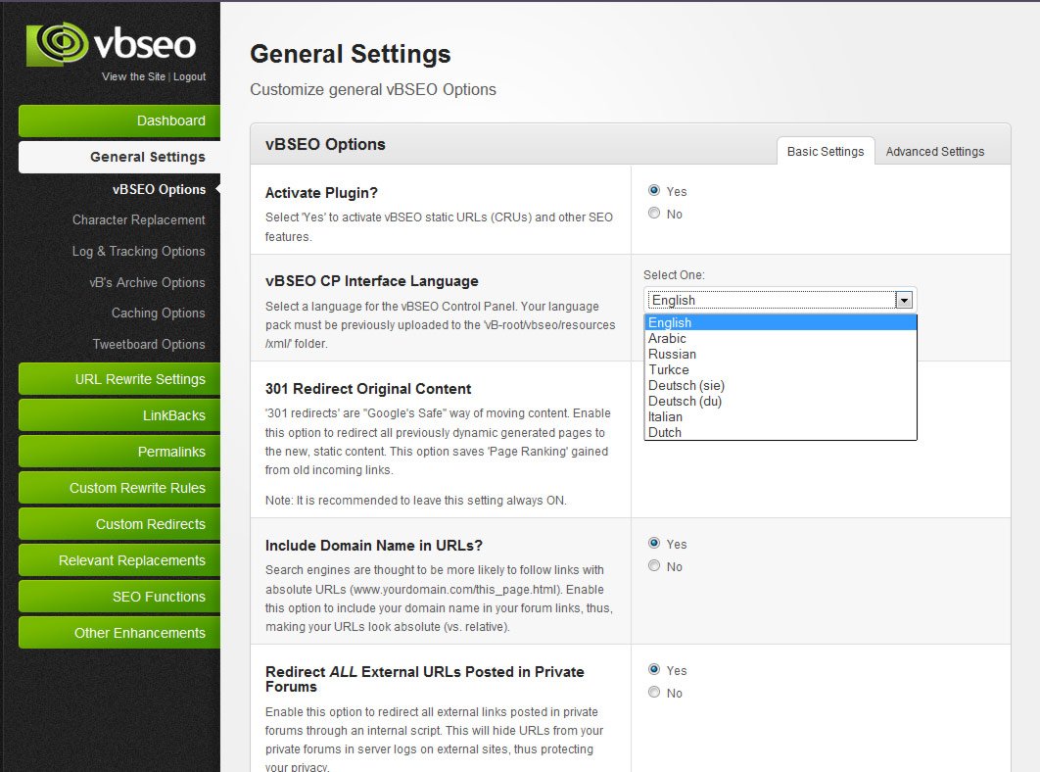Viewport: 1040px width, 772px height.
Task: Choose Turkce in the language list
Action: [780, 369]
